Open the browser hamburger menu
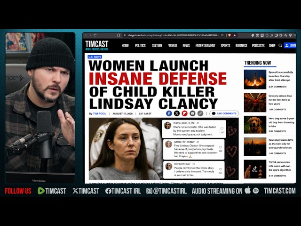 pyautogui.click(x=295, y=35)
